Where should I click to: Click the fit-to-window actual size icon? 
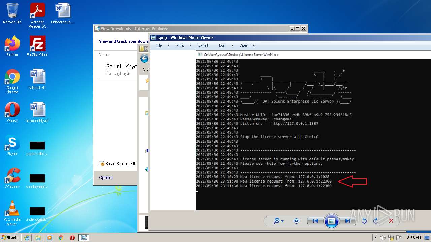coord(296,221)
